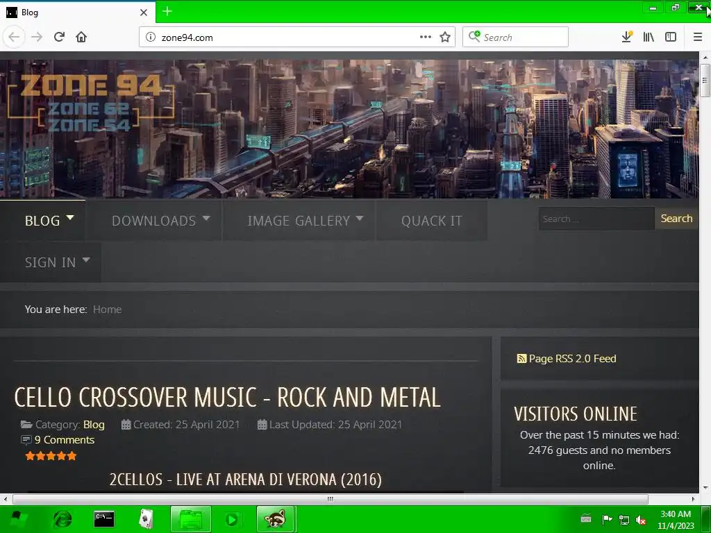Toggle the sidebar view icon
Screen dimensions: 711x533
pos(671,37)
